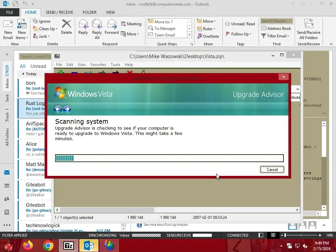Click the 7-Zip taskbar button
336x252 pixels.
[x=68, y=245]
